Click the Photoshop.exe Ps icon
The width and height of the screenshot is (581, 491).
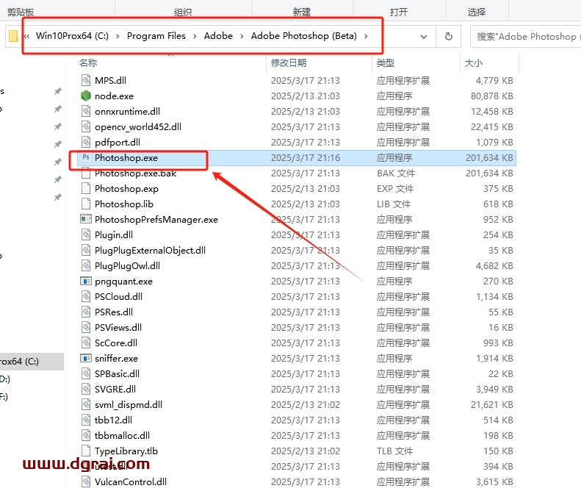coord(86,157)
